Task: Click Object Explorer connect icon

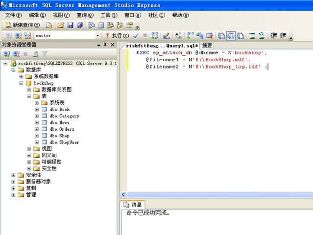Action: click(x=7, y=54)
